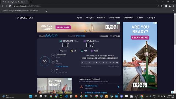The height and width of the screenshot is (99, 176).
Task: Close the top banner ad
Action: (119, 23)
